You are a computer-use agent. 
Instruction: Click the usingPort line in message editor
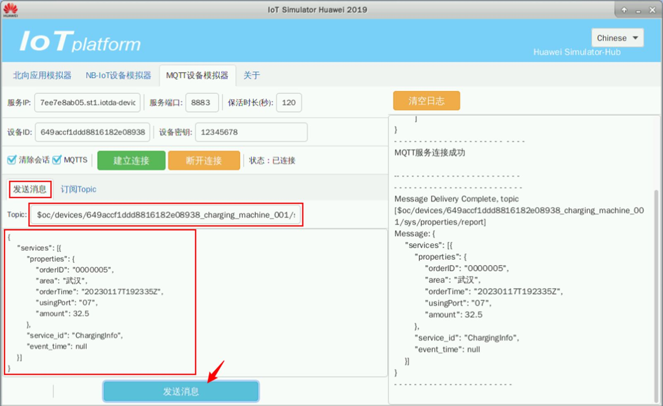[67, 303]
